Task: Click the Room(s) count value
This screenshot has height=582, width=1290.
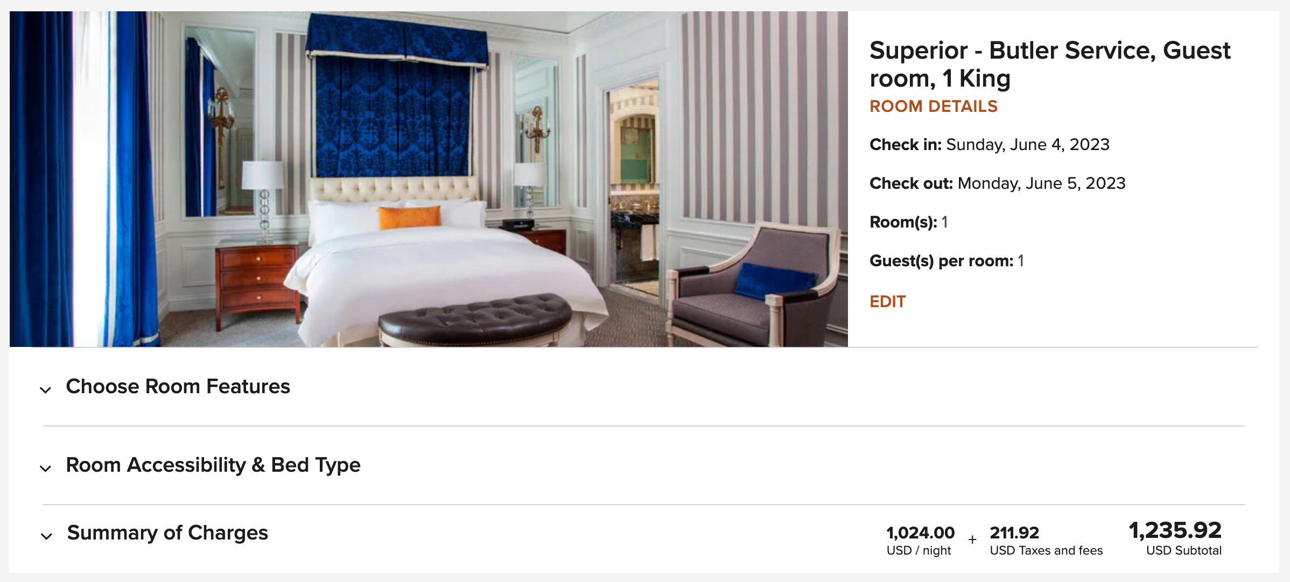Action: [x=945, y=222]
